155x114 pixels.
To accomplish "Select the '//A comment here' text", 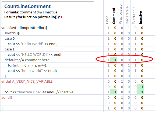I will click(34, 60).
